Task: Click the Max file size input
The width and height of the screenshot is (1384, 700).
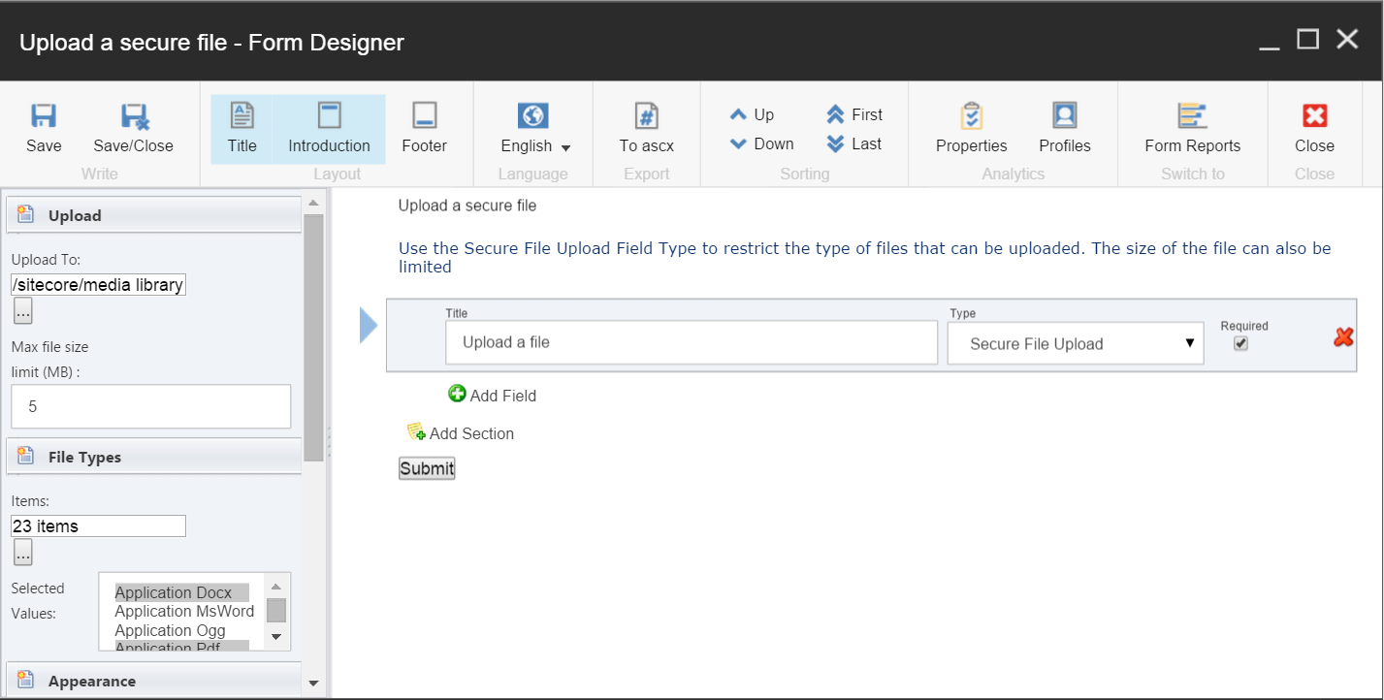Action: (150, 406)
